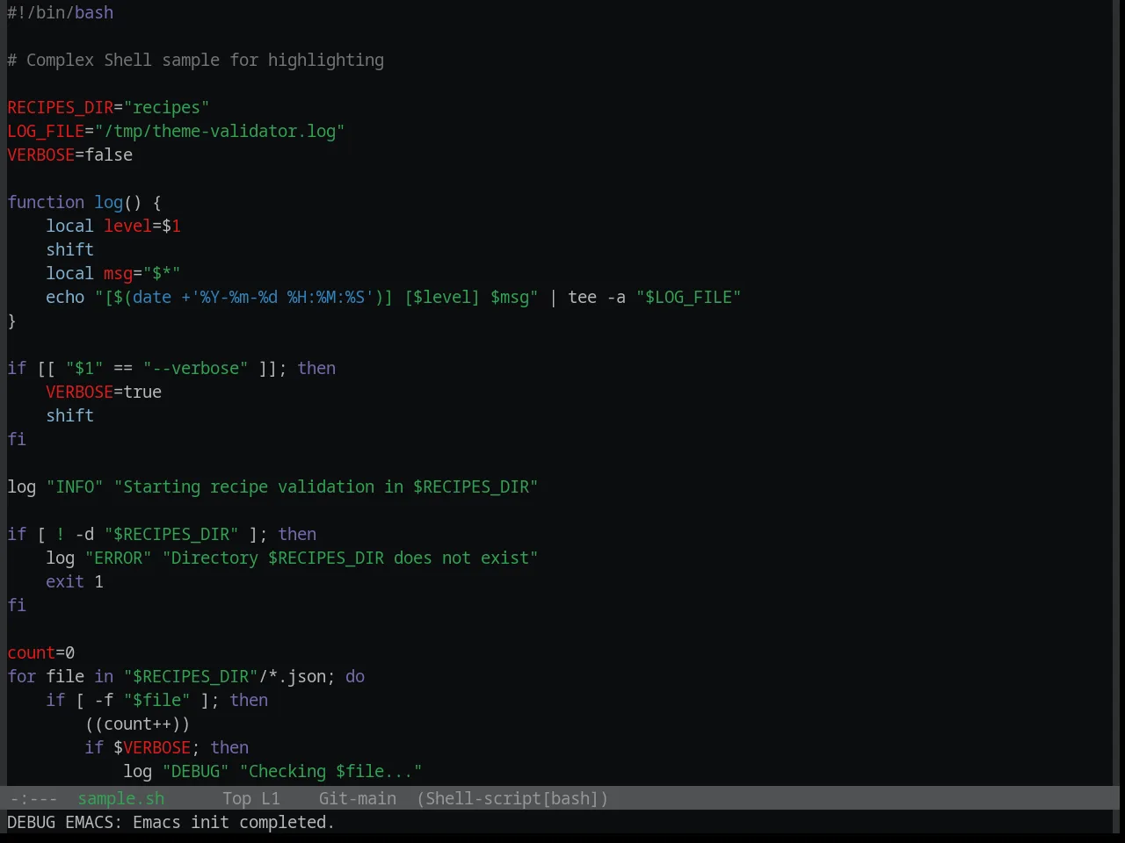
Task: Click the "--verbose" string in if condition
Action: 195,368
